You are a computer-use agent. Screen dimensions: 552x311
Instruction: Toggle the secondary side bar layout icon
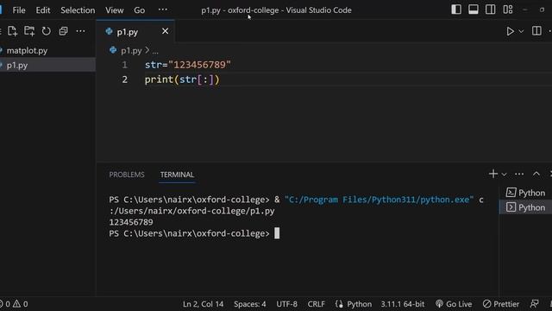click(x=491, y=10)
